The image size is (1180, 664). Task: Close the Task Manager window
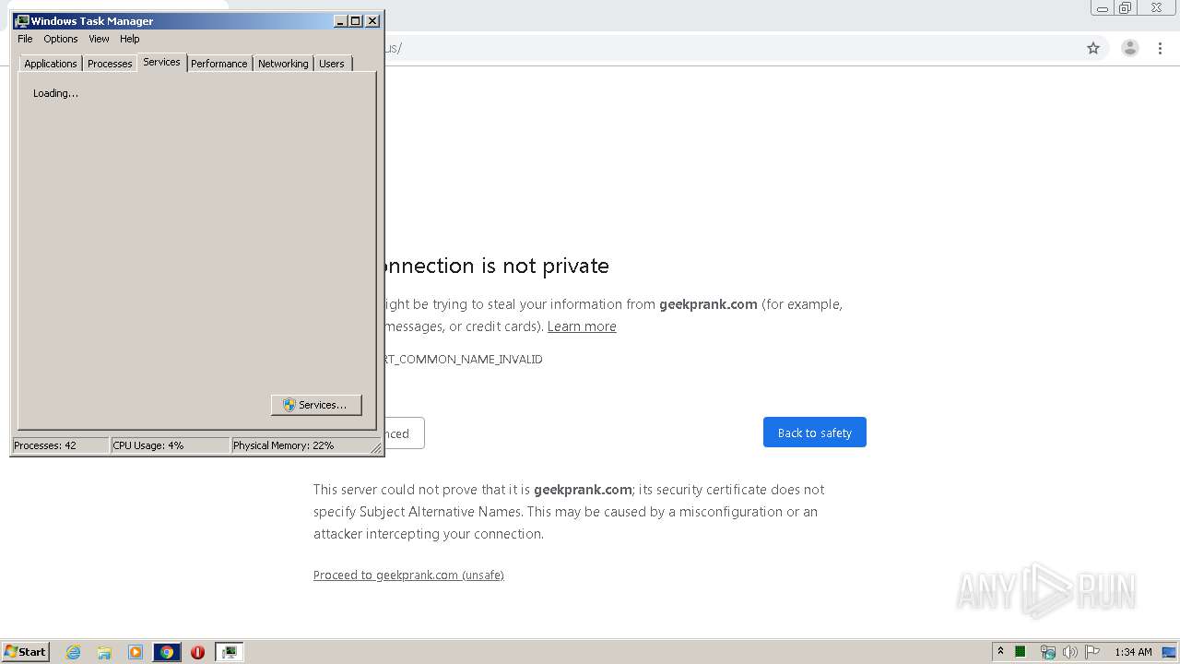click(x=372, y=21)
